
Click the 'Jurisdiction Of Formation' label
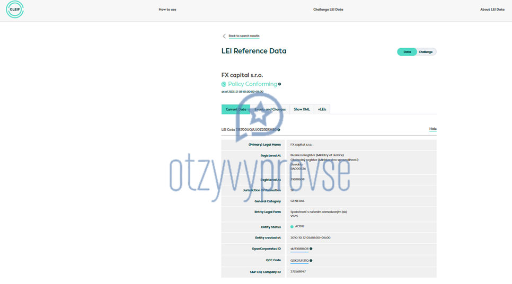click(262, 190)
